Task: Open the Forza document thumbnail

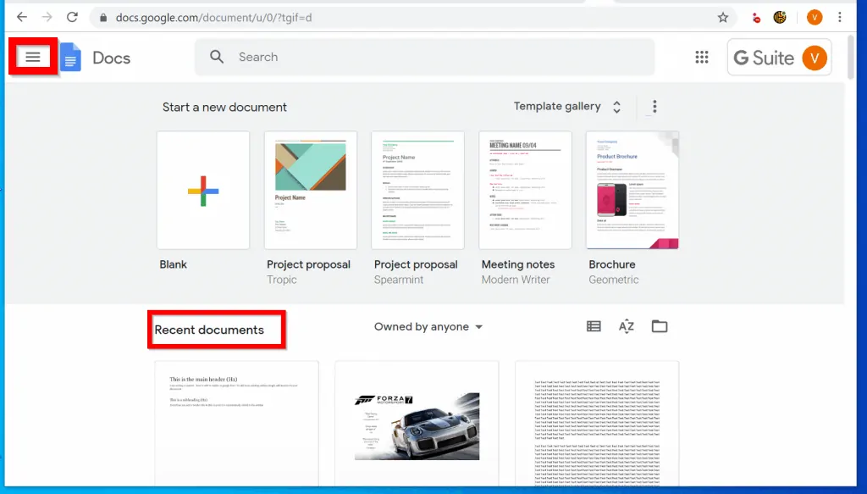Action: pos(417,424)
